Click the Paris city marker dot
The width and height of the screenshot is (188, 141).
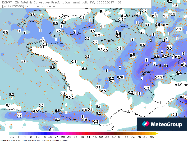(x=102, y=40)
